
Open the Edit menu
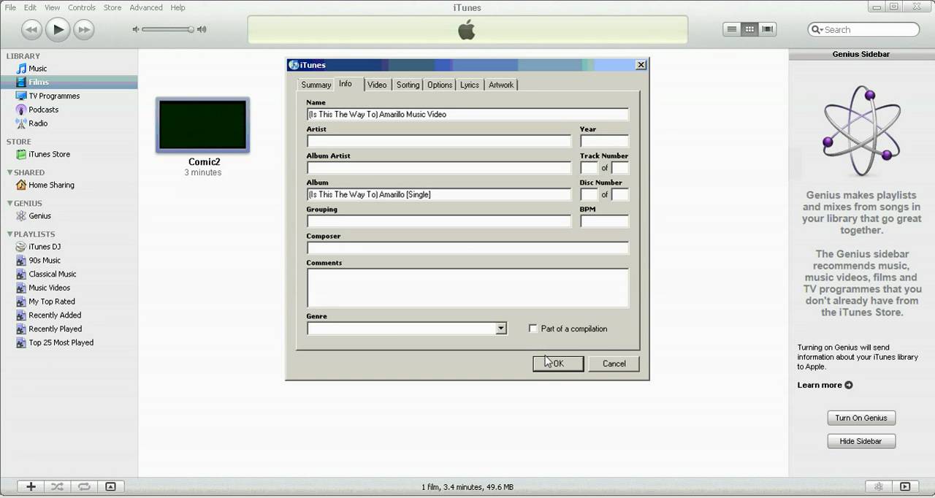click(30, 7)
